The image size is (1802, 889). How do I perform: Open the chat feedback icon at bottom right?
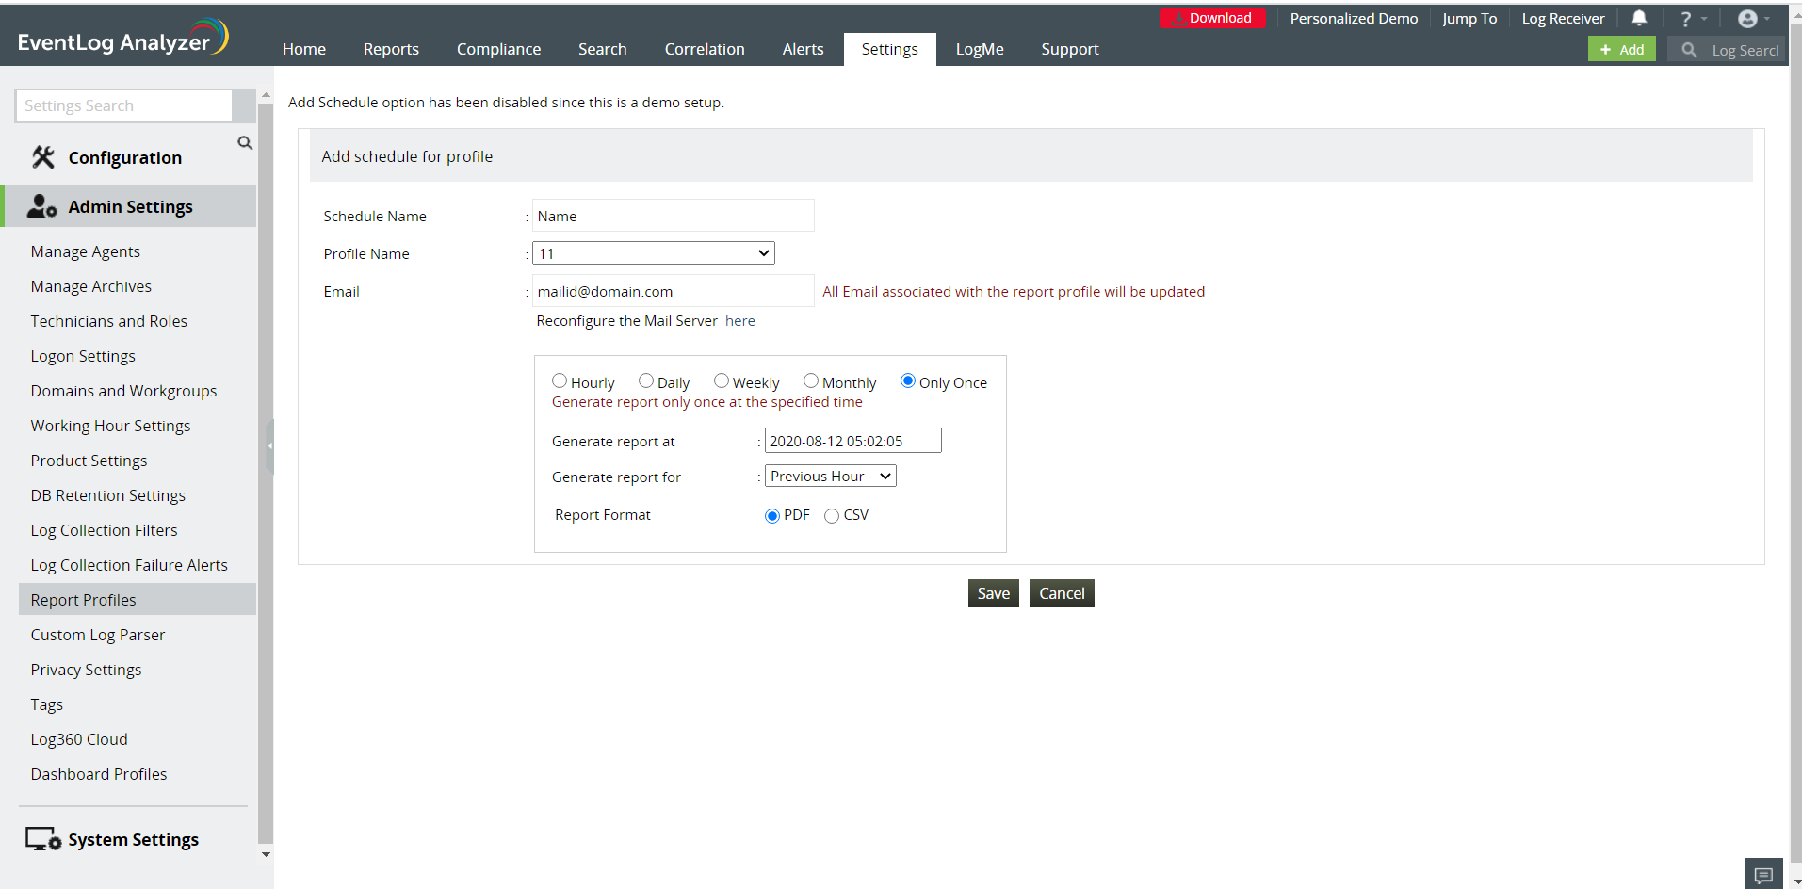pos(1763,875)
